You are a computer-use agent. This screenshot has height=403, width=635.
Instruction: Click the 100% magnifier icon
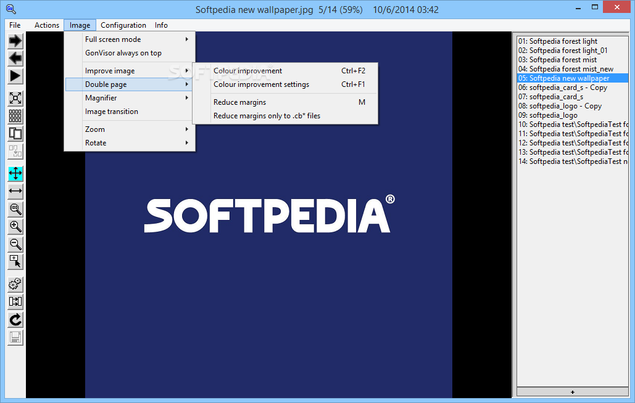pos(15,209)
